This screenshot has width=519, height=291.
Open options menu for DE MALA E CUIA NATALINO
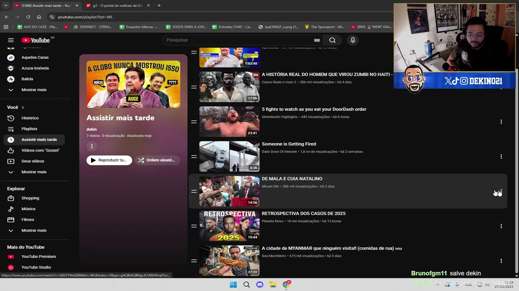coord(501,191)
